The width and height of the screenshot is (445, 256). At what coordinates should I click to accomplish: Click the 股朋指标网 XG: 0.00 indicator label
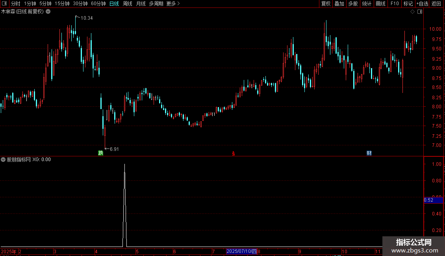tap(29, 160)
